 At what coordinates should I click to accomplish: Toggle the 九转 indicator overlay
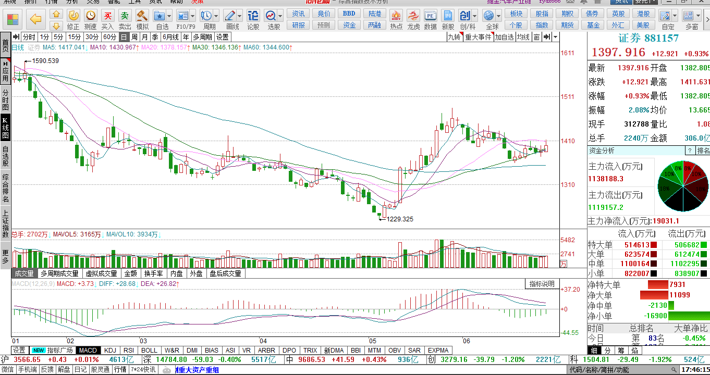[x=455, y=37]
